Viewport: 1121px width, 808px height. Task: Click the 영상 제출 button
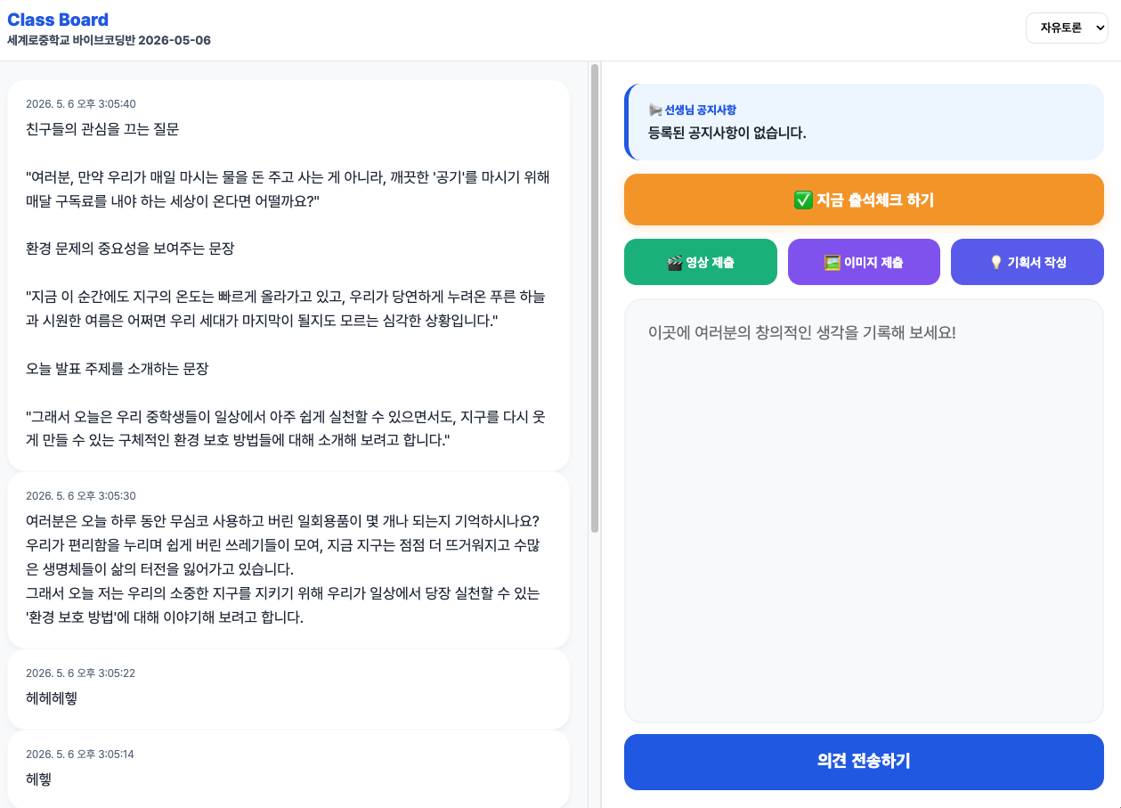click(701, 262)
